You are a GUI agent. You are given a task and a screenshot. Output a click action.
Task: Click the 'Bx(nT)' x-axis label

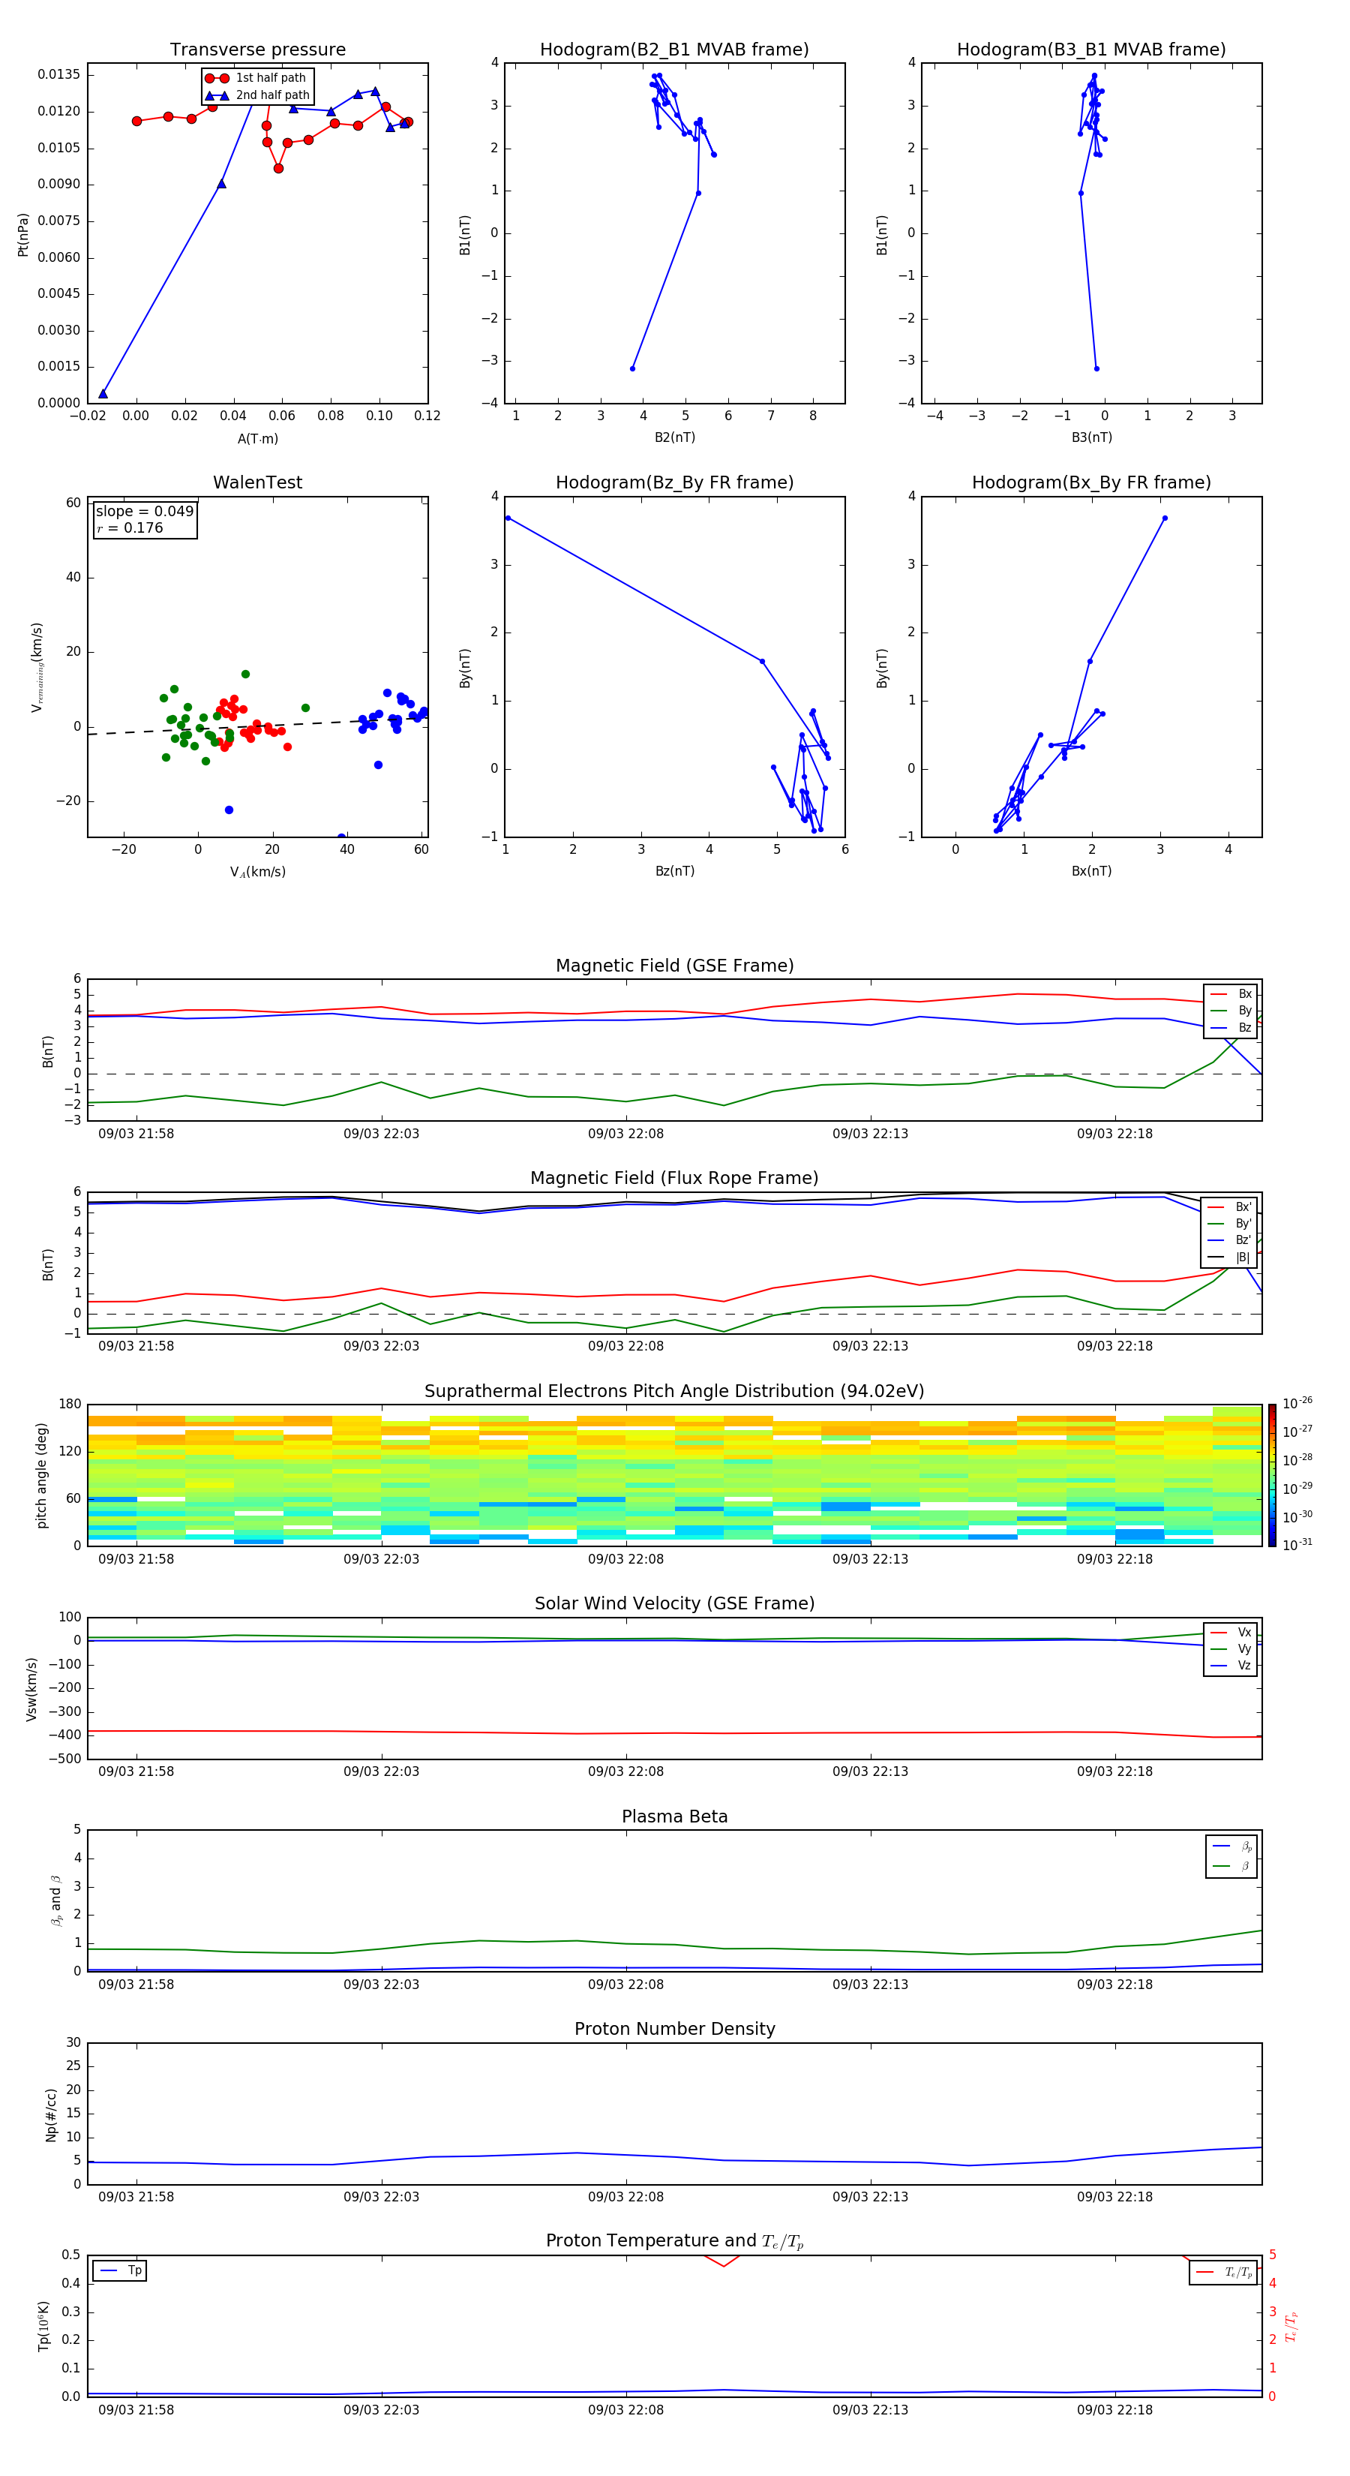(x=1091, y=871)
